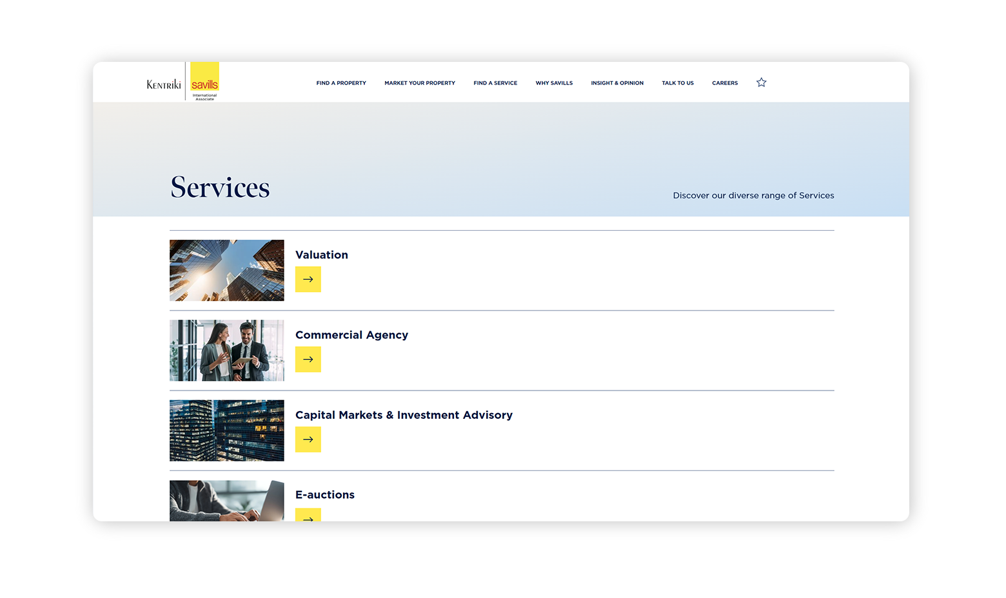The height and width of the screenshot is (598, 1006).
Task: Click the Commercial Agency people thumbnail
Action: coord(226,350)
